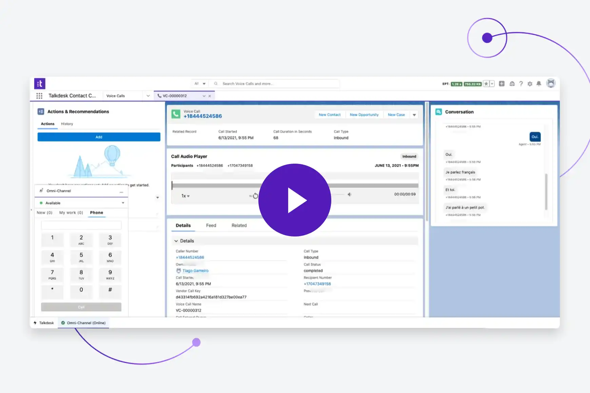The height and width of the screenshot is (393, 590).
Task: Switch to the History tab
Action: pyautogui.click(x=67, y=124)
